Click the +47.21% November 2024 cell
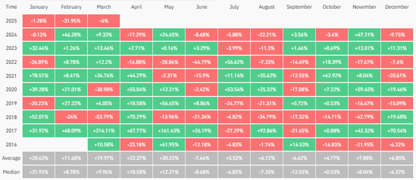The height and width of the screenshot is (180, 416). [x=364, y=34]
